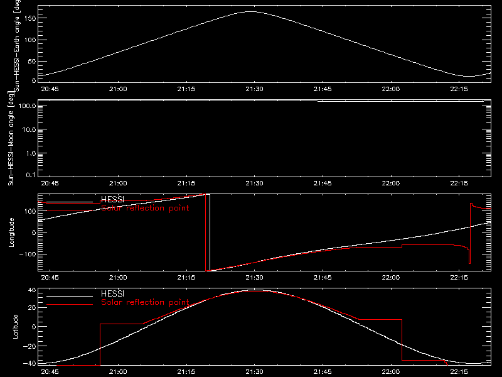Click the Sun-HESSI-Moon angle axis title
This screenshot has width=502, height=377.
tap(11, 138)
